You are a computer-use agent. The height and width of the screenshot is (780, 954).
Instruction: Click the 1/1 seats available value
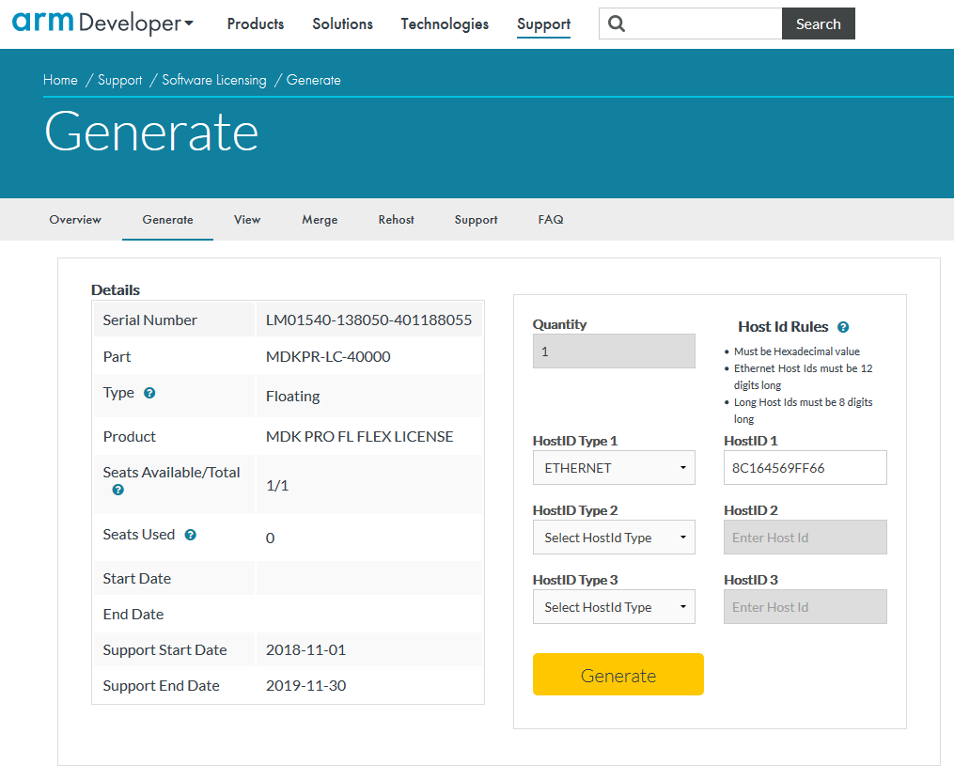coord(277,486)
